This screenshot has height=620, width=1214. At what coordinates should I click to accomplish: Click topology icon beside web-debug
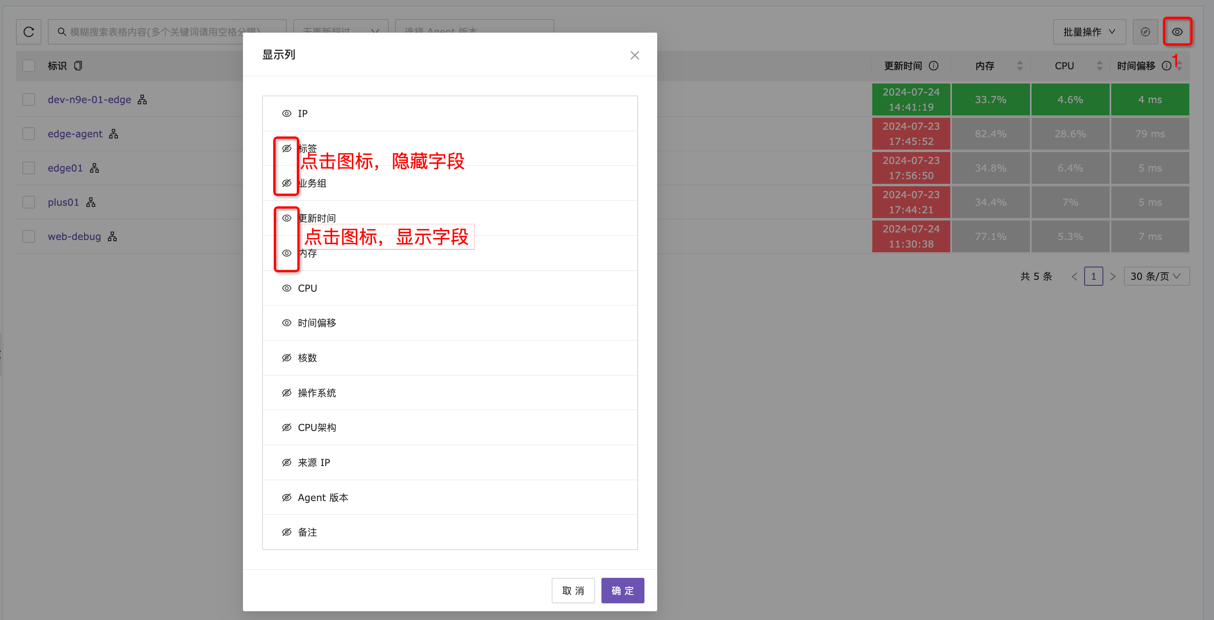click(112, 236)
